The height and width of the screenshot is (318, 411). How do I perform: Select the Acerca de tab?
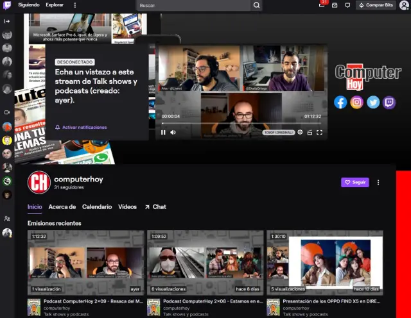[62, 207]
